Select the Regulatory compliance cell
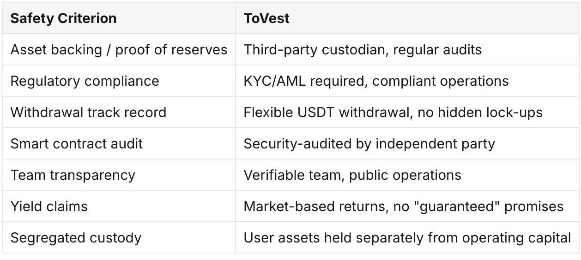581x260 pixels. 119,81
